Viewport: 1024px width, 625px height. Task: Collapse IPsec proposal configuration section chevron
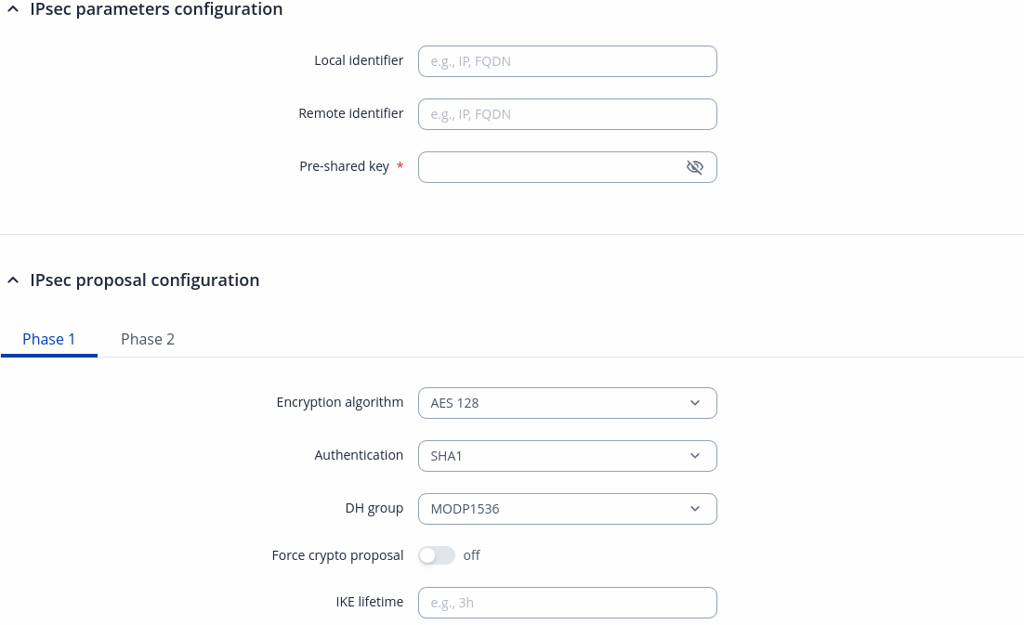pos(12,280)
